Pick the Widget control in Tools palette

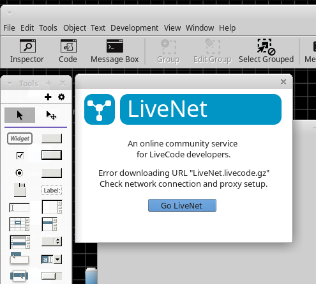(x=20, y=139)
